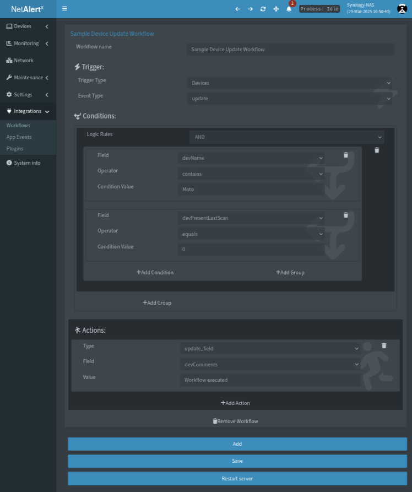Delete the devPresentLastScan condition trash icon
The width and height of the screenshot is (412, 492).
(346, 215)
